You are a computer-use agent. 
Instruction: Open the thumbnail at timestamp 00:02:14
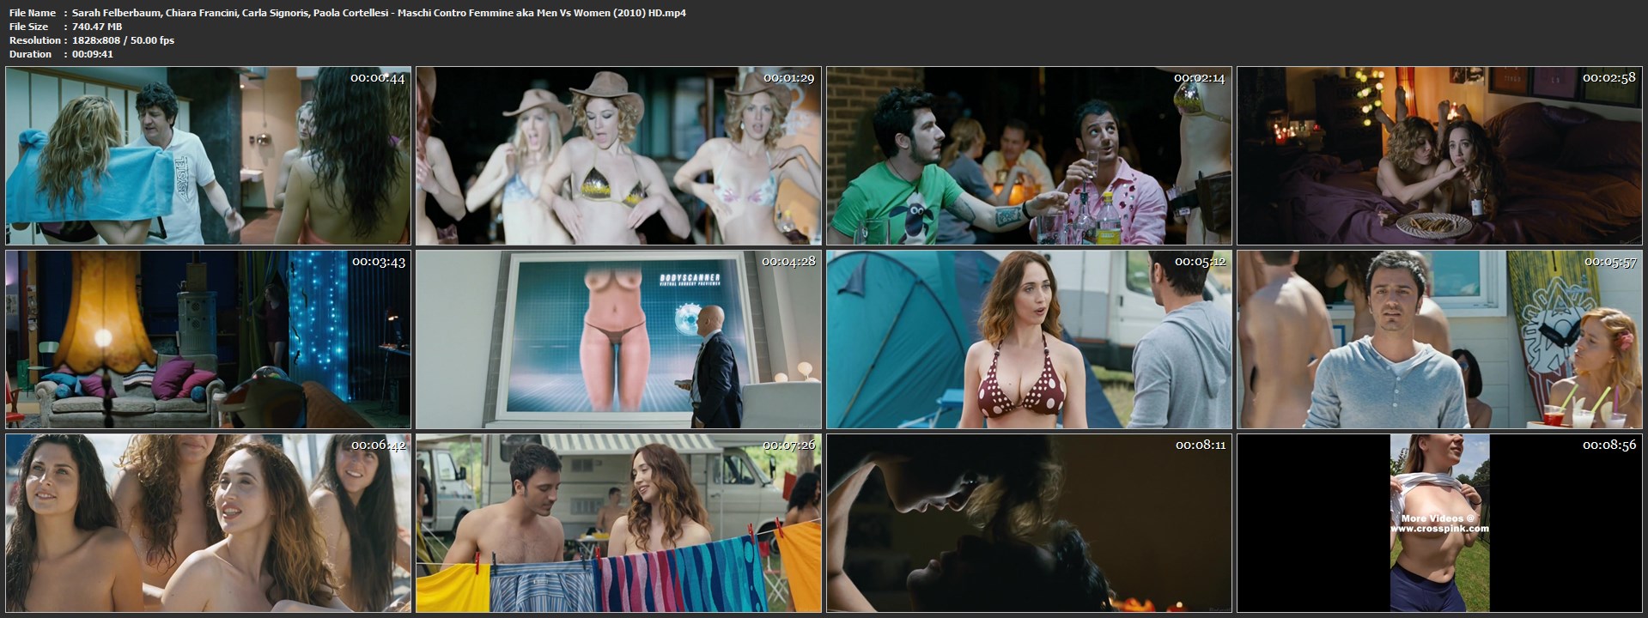click(1029, 155)
